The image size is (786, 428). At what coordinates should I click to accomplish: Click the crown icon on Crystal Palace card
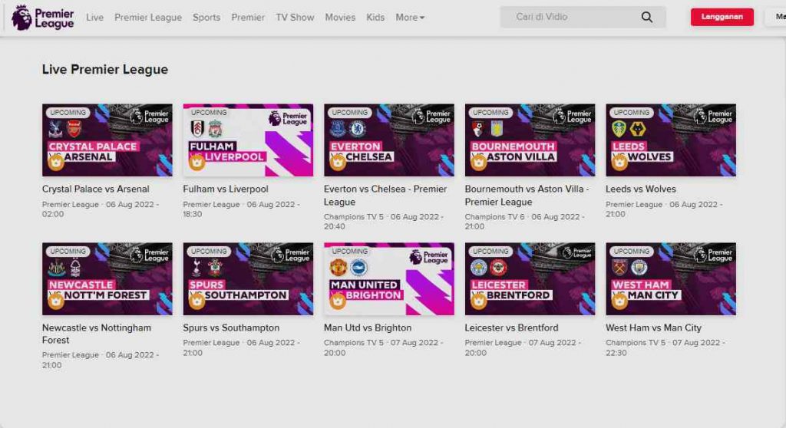tap(55, 162)
